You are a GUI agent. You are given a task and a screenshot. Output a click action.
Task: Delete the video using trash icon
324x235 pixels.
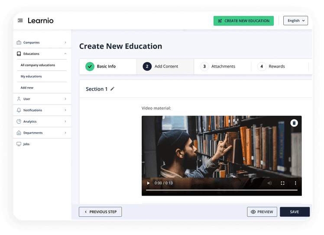click(294, 123)
